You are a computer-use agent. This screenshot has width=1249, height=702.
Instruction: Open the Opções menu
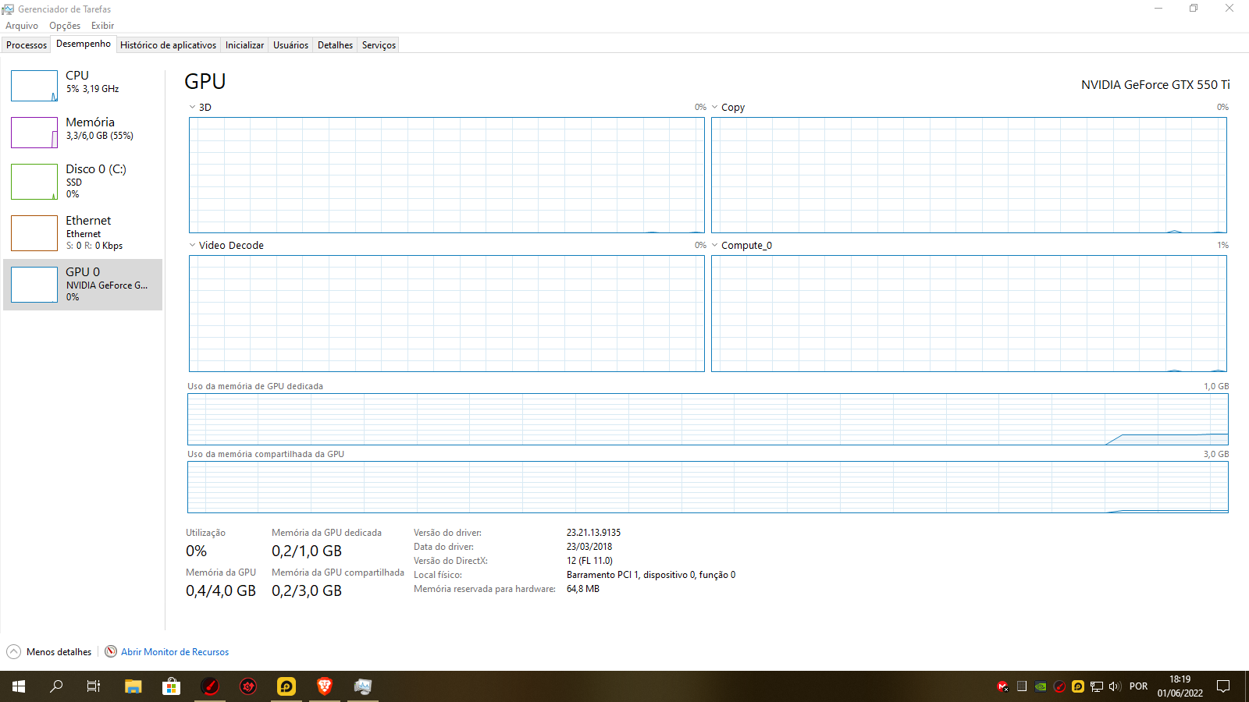click(65, 26)
